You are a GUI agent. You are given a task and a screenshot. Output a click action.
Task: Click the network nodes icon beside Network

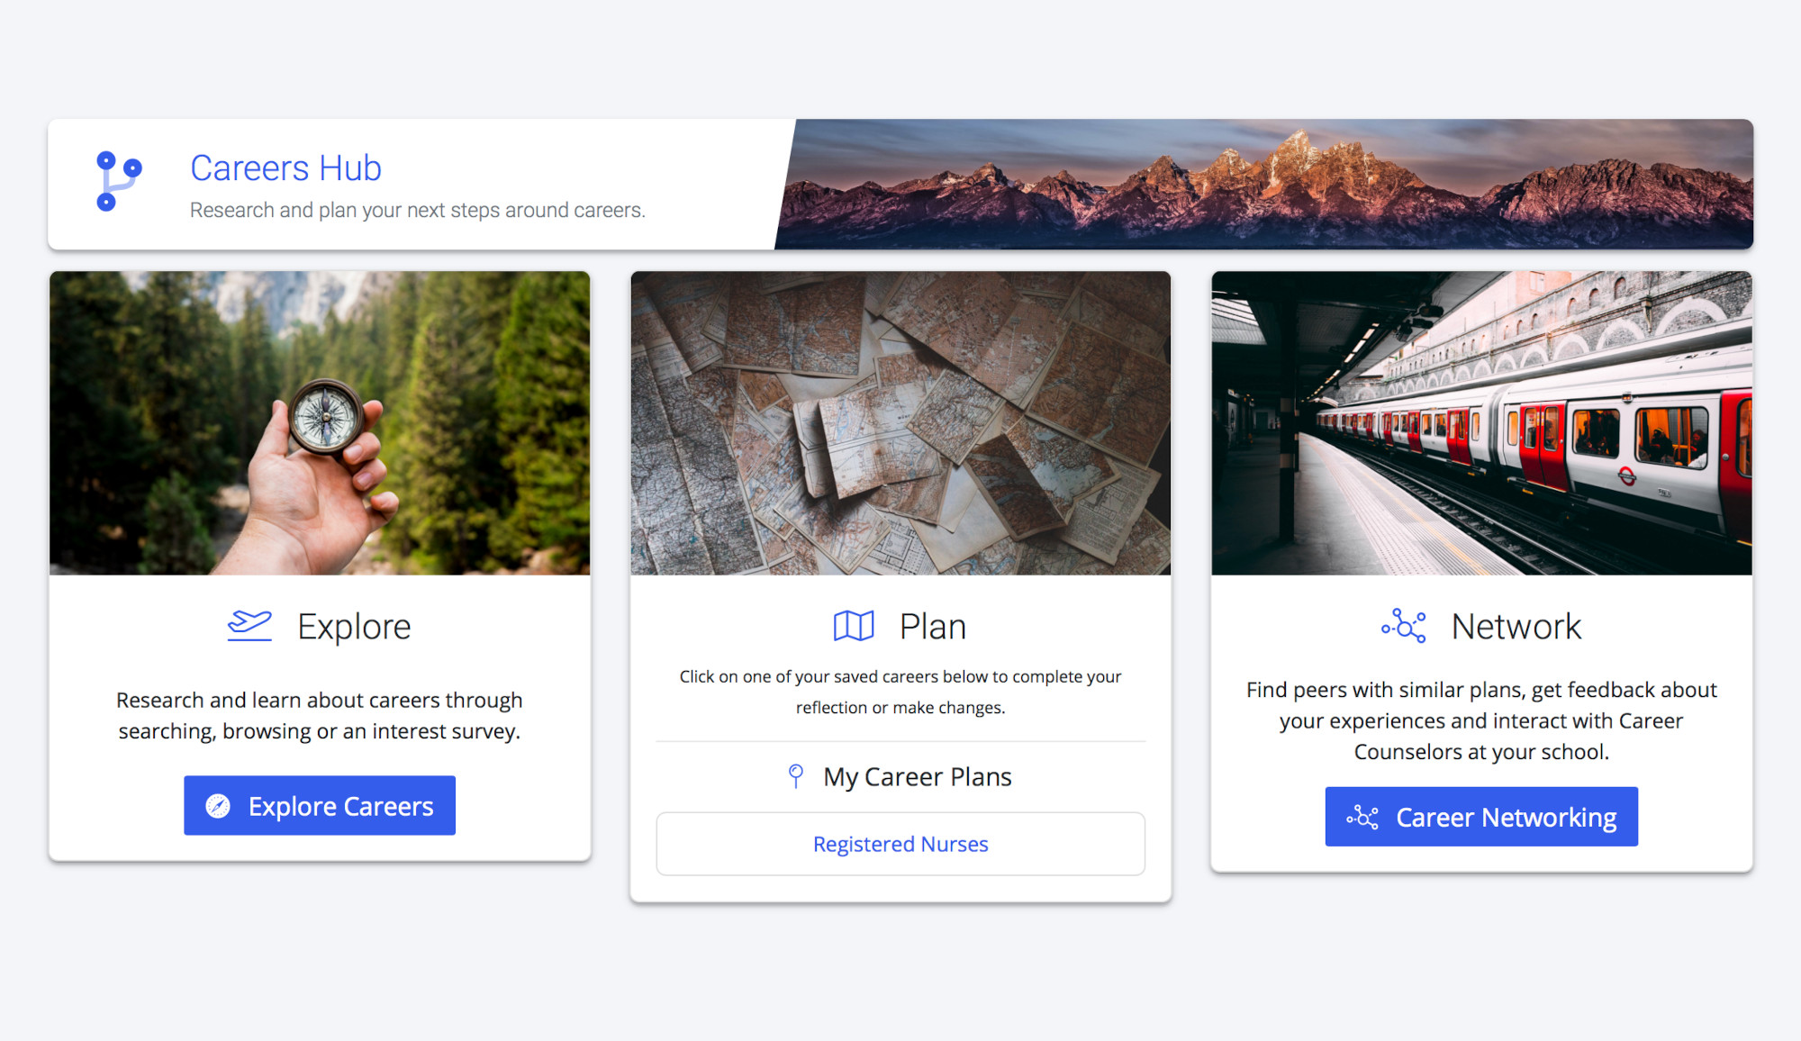(1404, 626)
